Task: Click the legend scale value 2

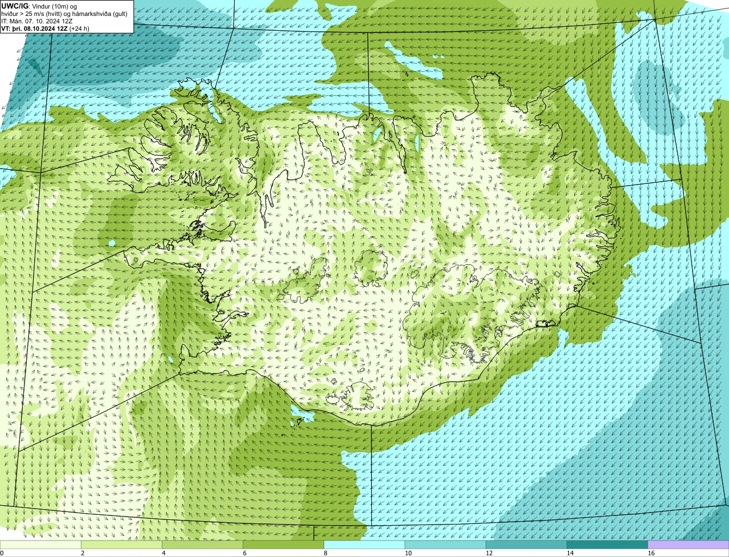Action: (x=83, y=553)
